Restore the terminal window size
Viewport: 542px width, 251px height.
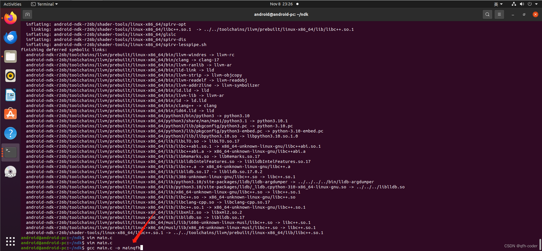(x=524, y=14)
